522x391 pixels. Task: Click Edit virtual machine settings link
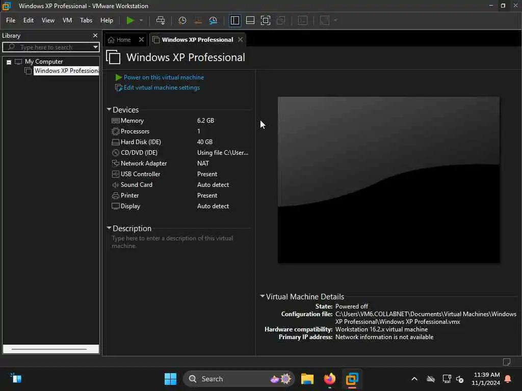tap(162, 88)
